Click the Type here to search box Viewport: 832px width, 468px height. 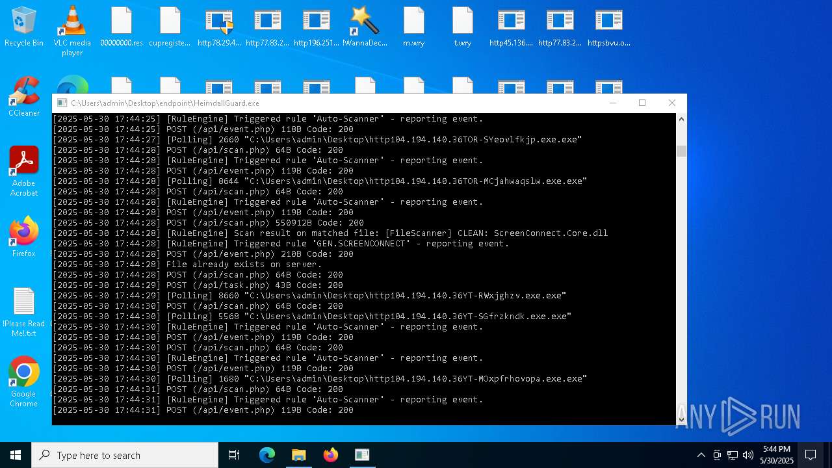click(x=125, y=455)
